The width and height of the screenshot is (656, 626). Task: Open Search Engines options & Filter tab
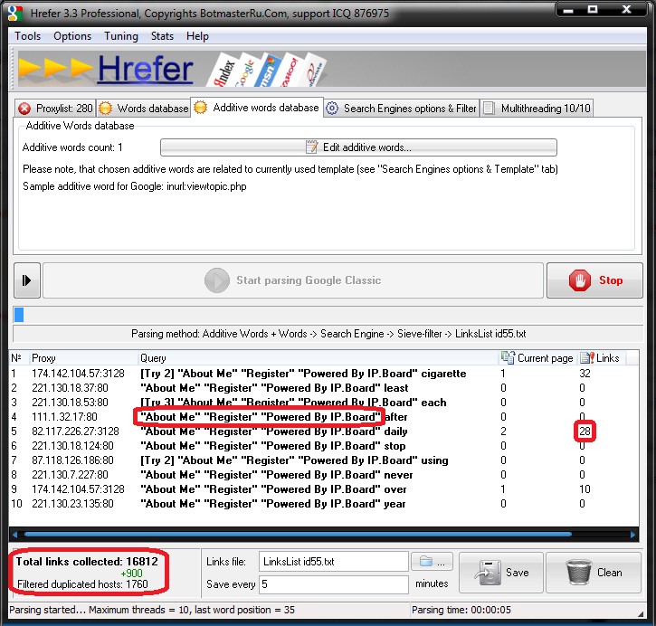coord(402,109)
